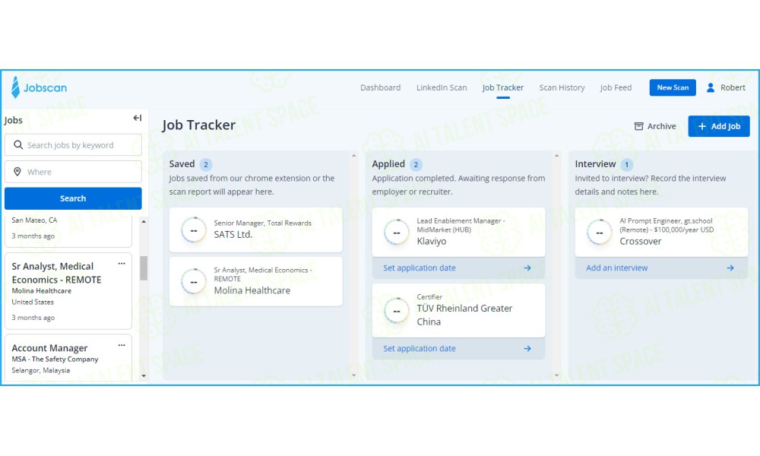Click Saved column scroll down arrow
Screen dimensions: 760x456
tap(353, 375)
